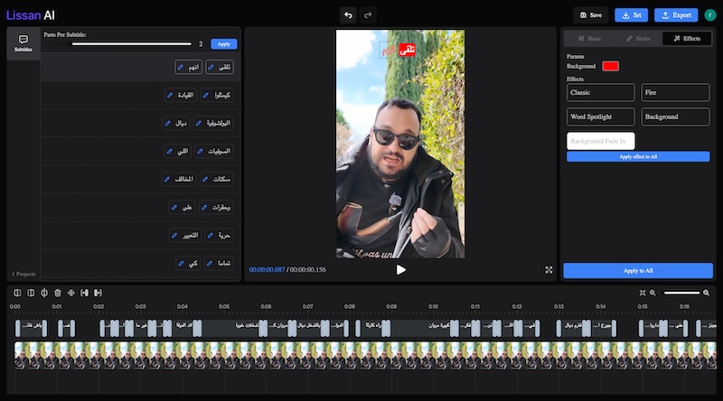The height and width of the screenshot is (401, 723).
Task: Zoom out on the timeline
Action: (653, 293)
